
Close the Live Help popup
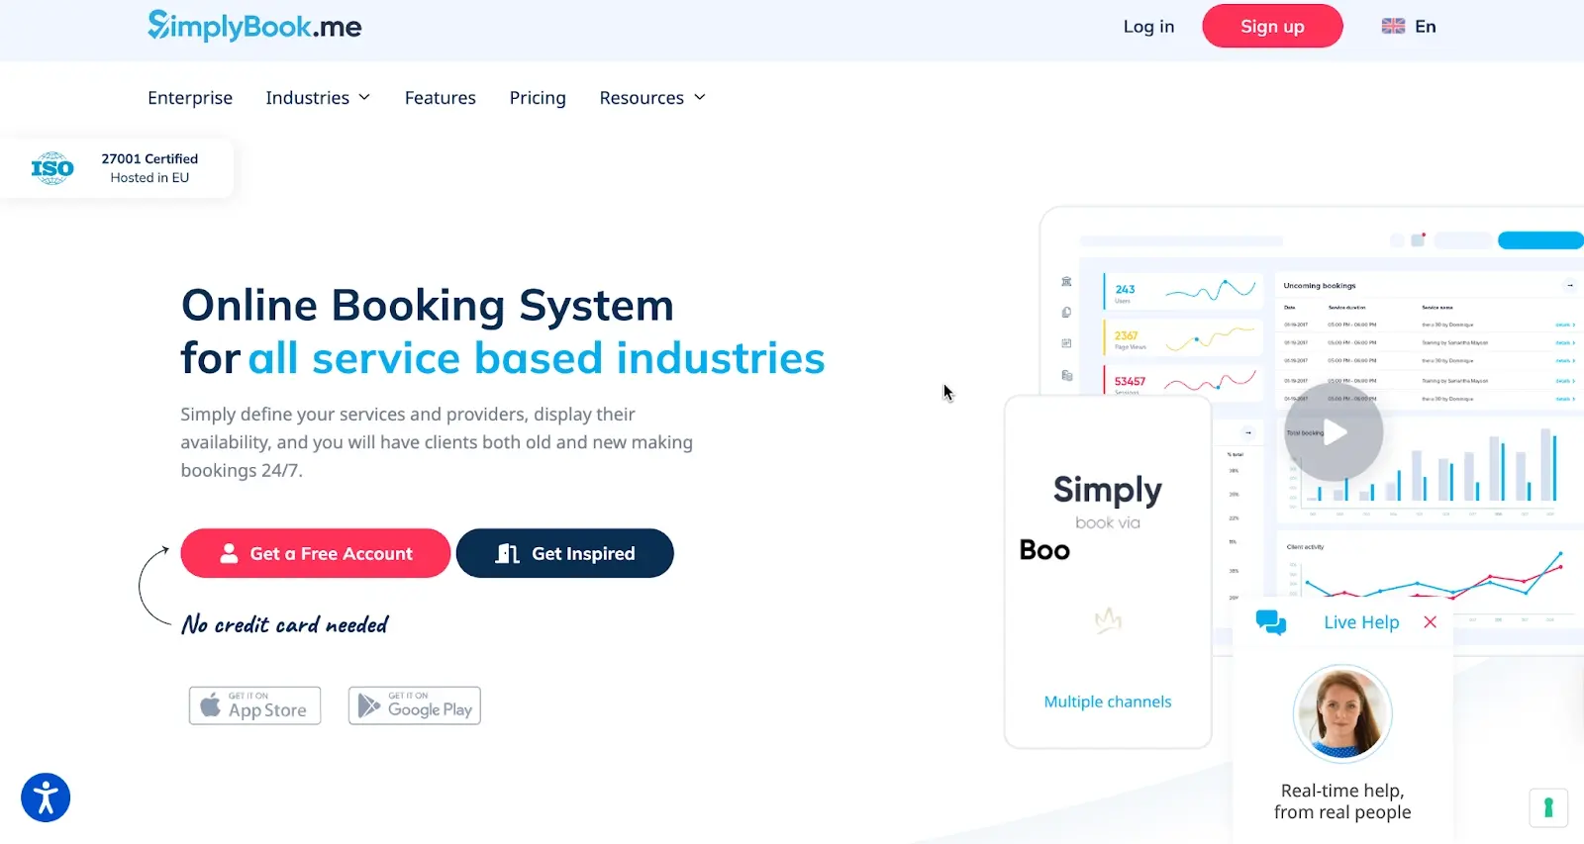1430,622
